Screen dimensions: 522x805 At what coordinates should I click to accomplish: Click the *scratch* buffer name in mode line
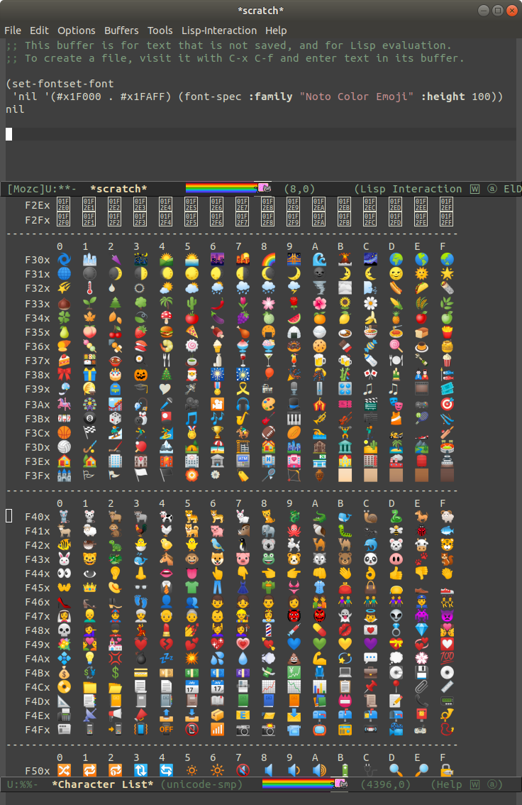118,189
